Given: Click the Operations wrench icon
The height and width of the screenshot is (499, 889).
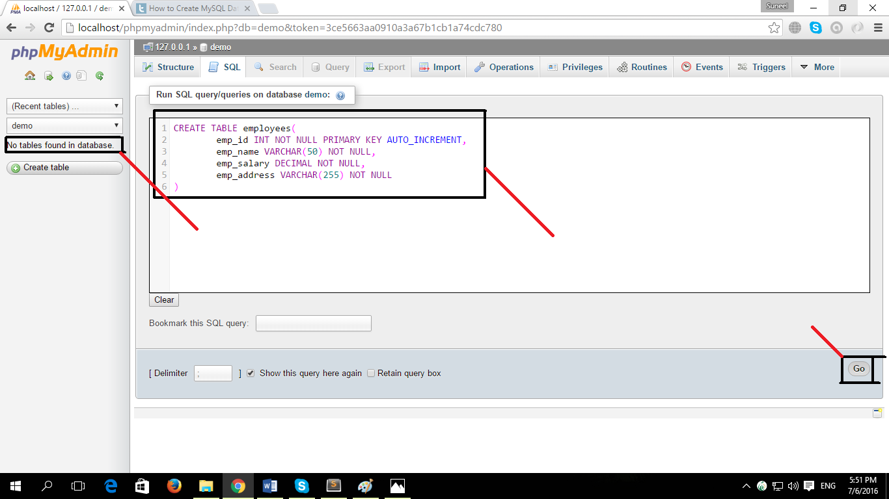Looking at the screenshot, I should [x=480, y=66].
